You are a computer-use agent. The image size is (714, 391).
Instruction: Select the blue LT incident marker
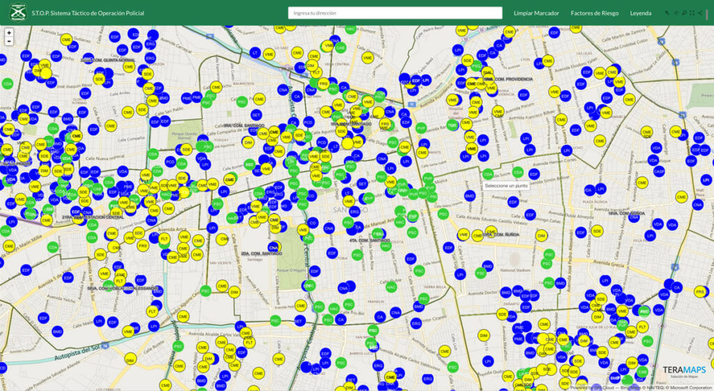pos(255,52)
